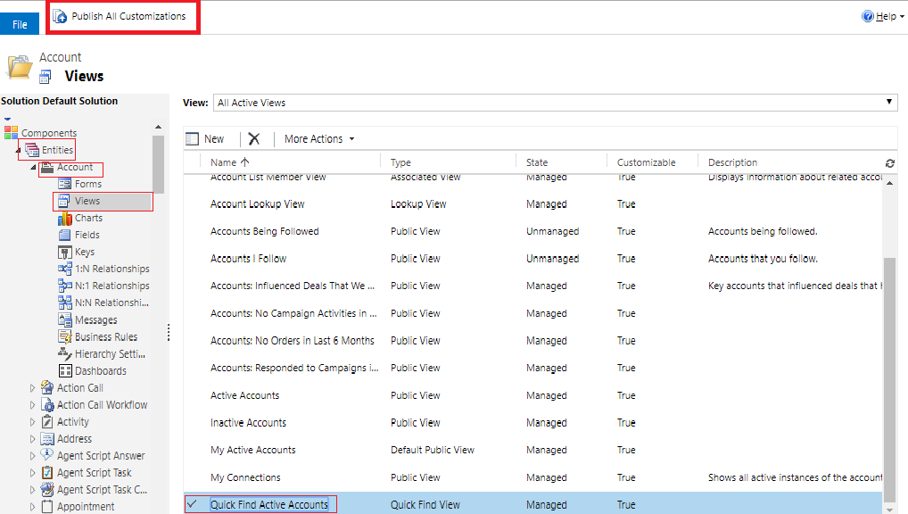Viewport: 908px width, 514px height.
Task: Click the New view button
Action: (205, 138)
